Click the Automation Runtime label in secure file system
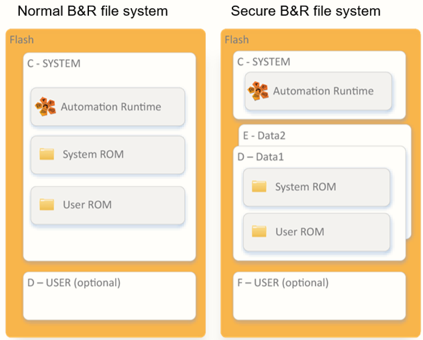This screenshot has height=340, width=423. tap(324, 91)
